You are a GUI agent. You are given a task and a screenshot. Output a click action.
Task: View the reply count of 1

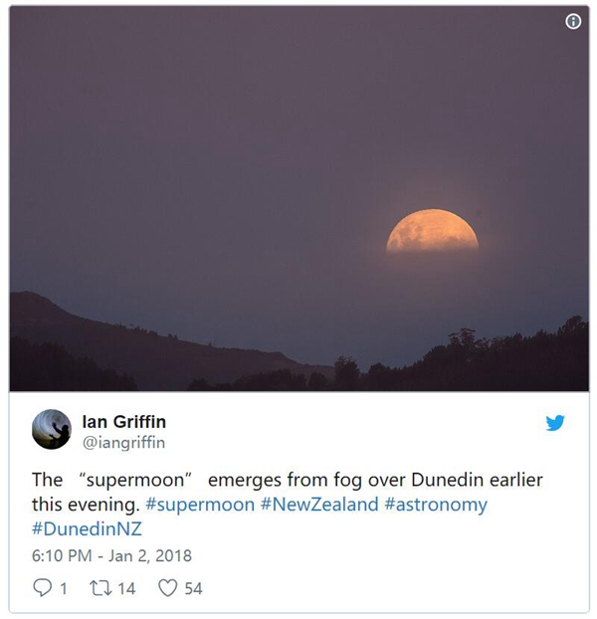pyautogui.click(x=63, y=588)
